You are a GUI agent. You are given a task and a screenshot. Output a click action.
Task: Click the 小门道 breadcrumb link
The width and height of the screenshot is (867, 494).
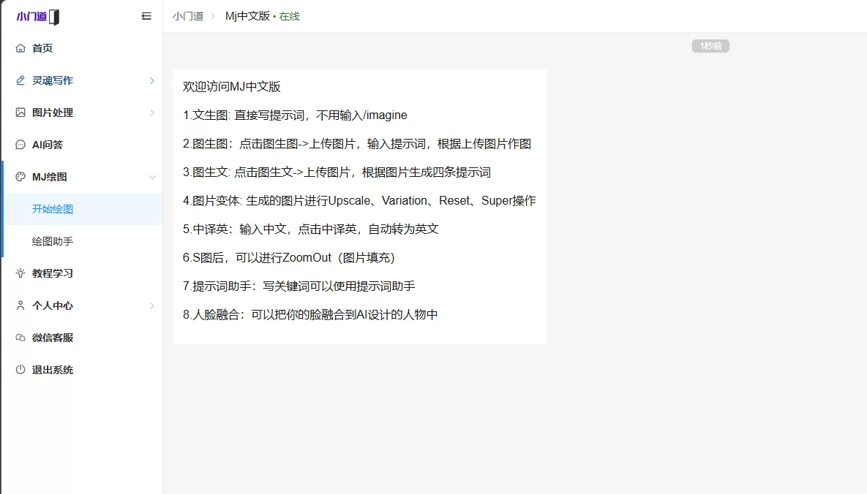click(x=188, y=16)
